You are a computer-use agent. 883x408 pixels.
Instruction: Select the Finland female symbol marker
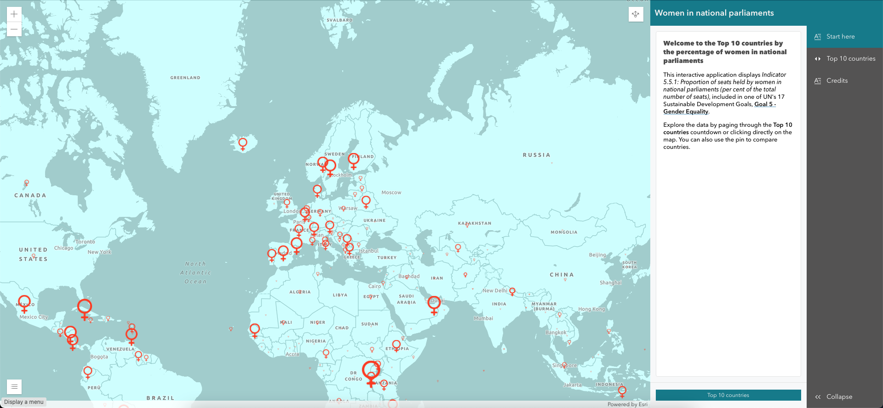(354, 161)
